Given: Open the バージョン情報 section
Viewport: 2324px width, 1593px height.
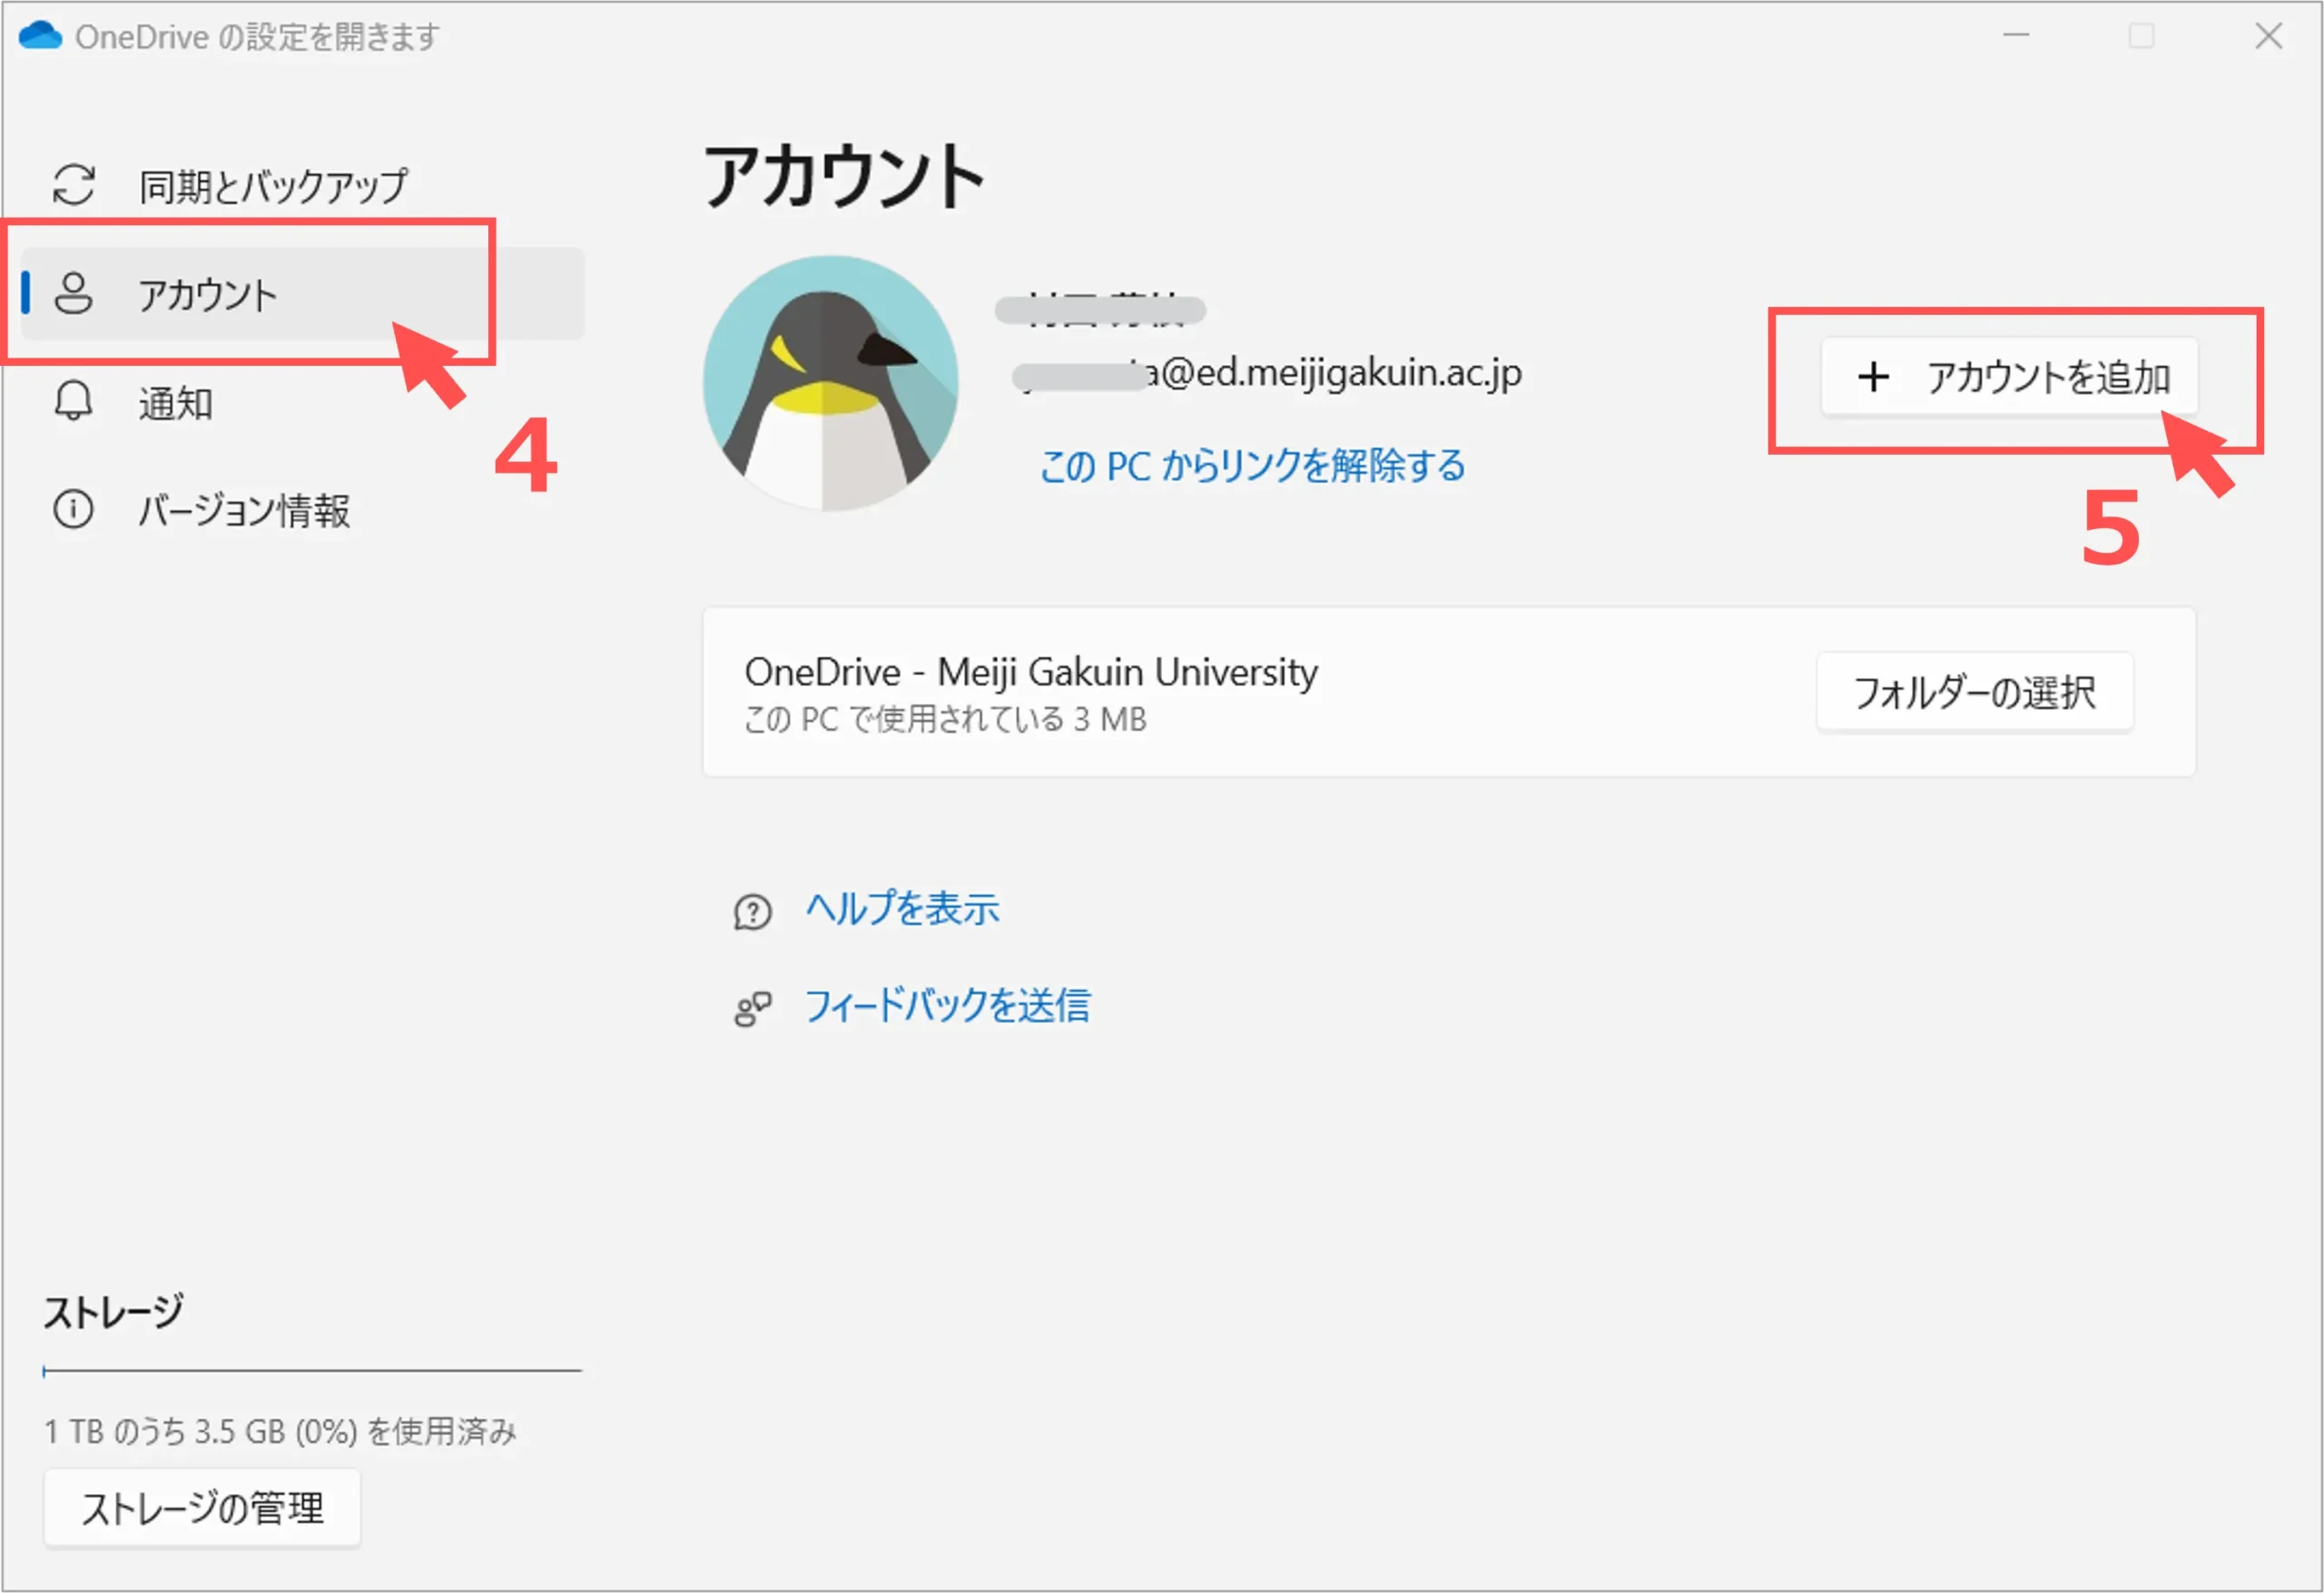Looking at the screenshot, I should [x=301, y=510].
